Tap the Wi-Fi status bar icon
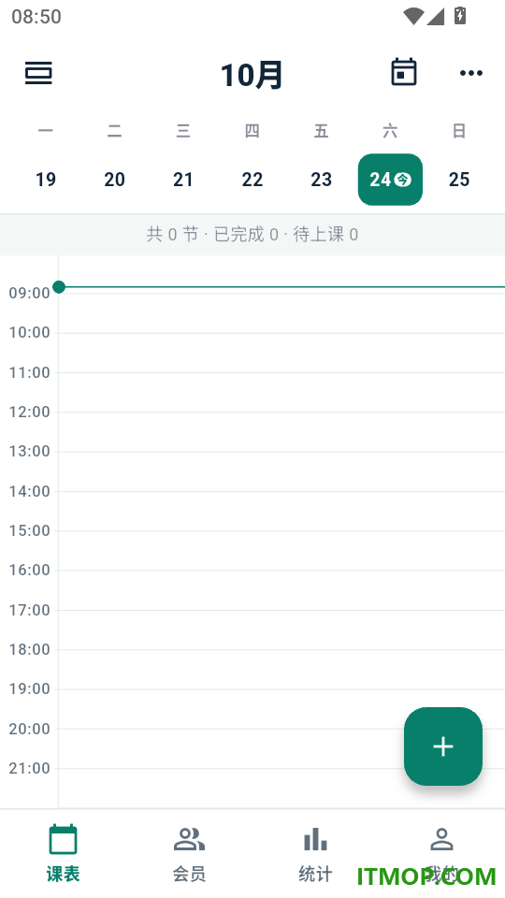 coord(412,16)
